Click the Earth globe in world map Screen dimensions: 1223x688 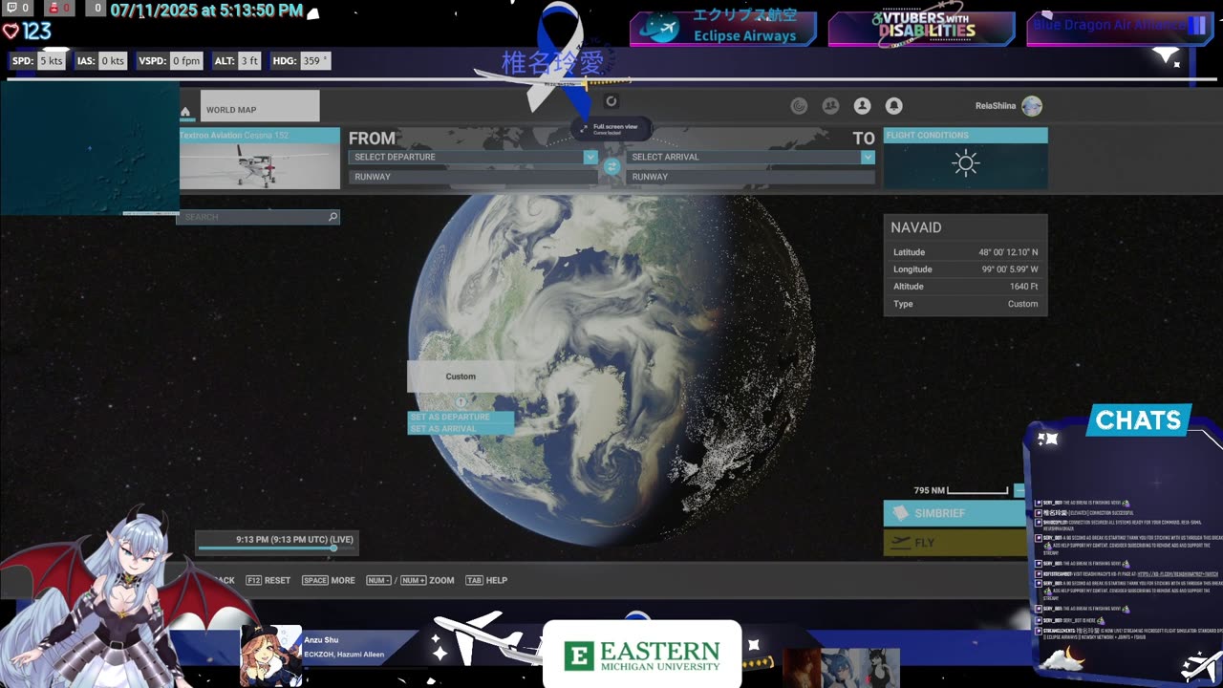coord(611,373)
